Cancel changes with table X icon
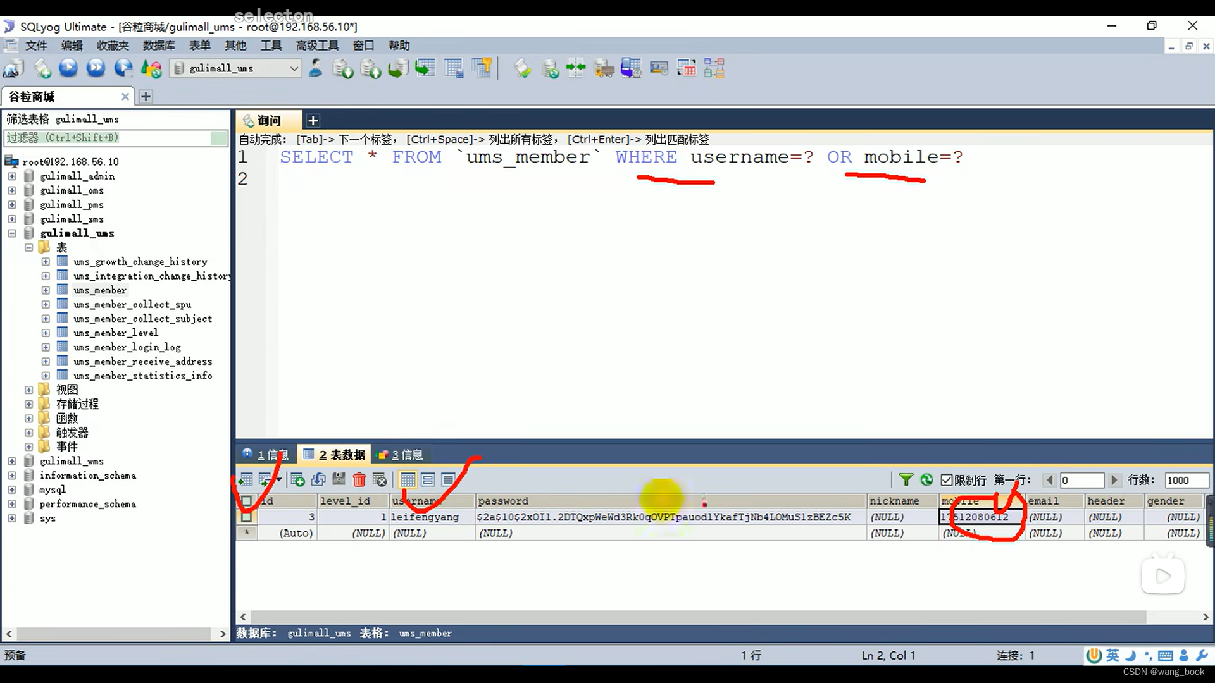Image resolution: width=1215 pixels, height=683 pixels. tap(380, 480)
